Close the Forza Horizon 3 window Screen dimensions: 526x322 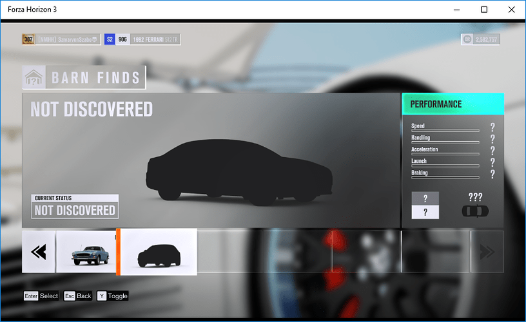(x=512, y=10)
